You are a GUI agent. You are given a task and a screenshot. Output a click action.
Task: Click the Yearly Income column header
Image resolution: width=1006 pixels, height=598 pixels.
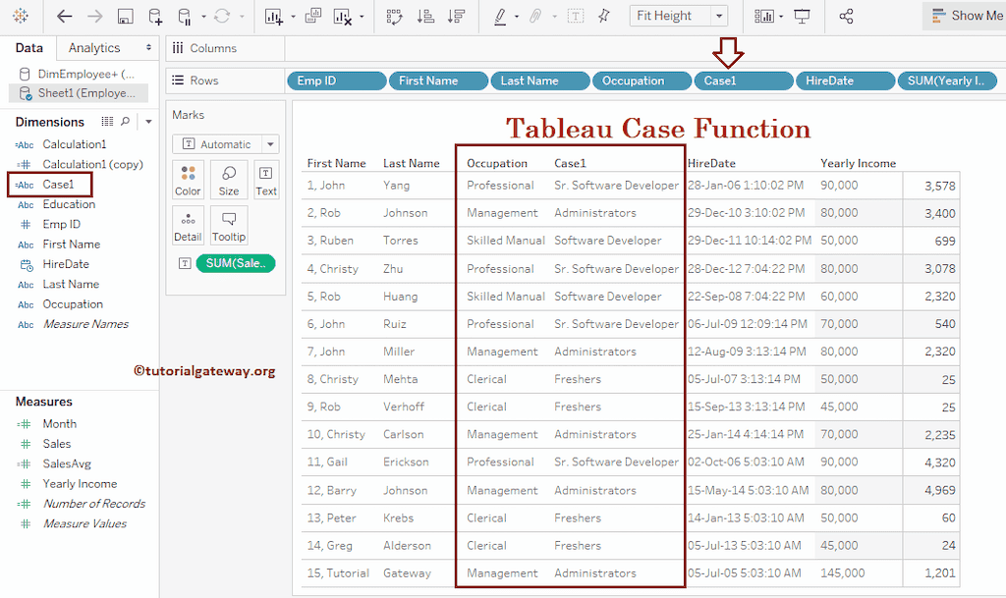(x=858, y=163)
